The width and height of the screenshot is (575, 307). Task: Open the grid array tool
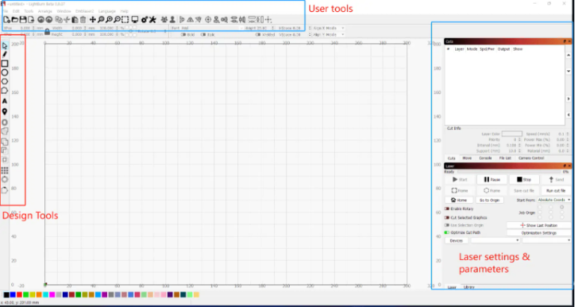[x=4, y=170]
